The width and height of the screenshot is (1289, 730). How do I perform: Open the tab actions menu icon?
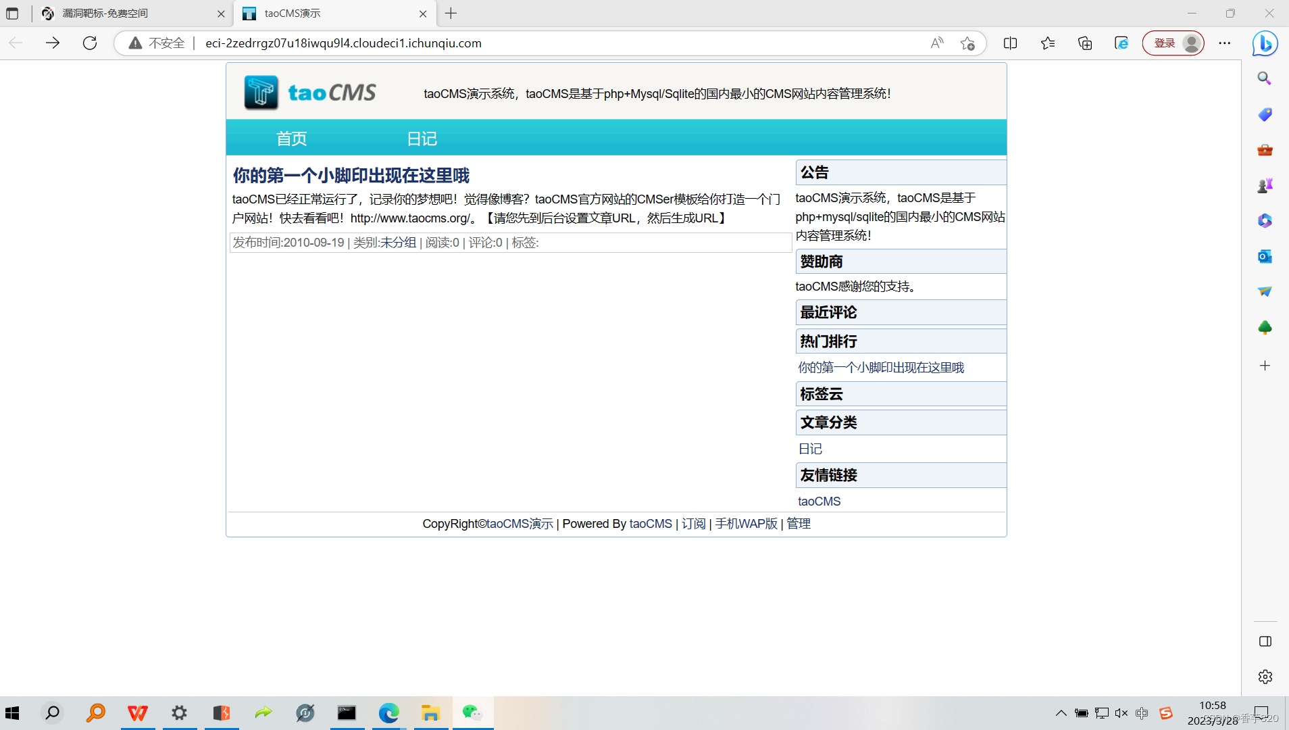[12, 14]
